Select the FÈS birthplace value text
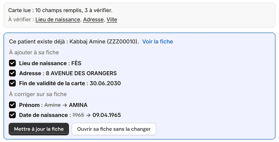Screen dimensions: 279x142 click(76, 63)
